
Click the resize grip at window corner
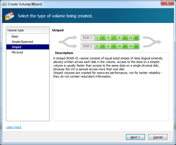coord(172,141)
